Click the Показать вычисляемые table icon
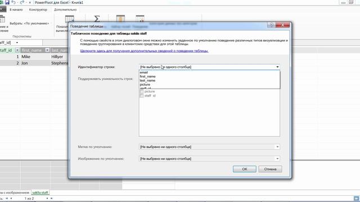This screenshot has width=360, height=202. (x=69, y=19)
